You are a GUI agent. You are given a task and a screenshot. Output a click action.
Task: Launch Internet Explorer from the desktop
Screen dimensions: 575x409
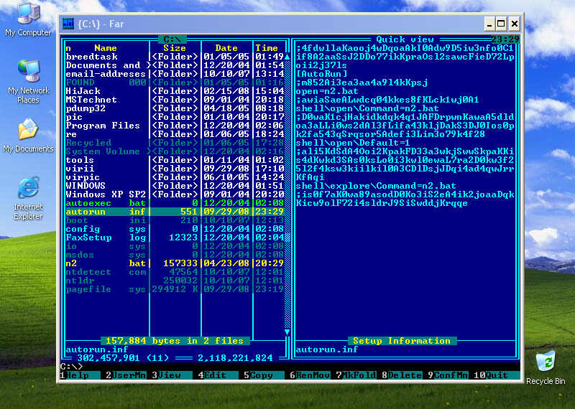click(x=28, y=198)
